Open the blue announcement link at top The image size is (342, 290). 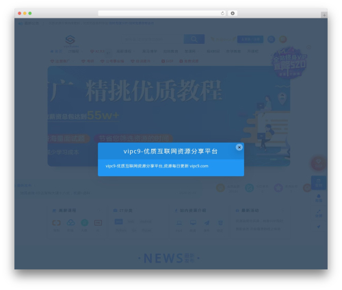click(131, 23)
